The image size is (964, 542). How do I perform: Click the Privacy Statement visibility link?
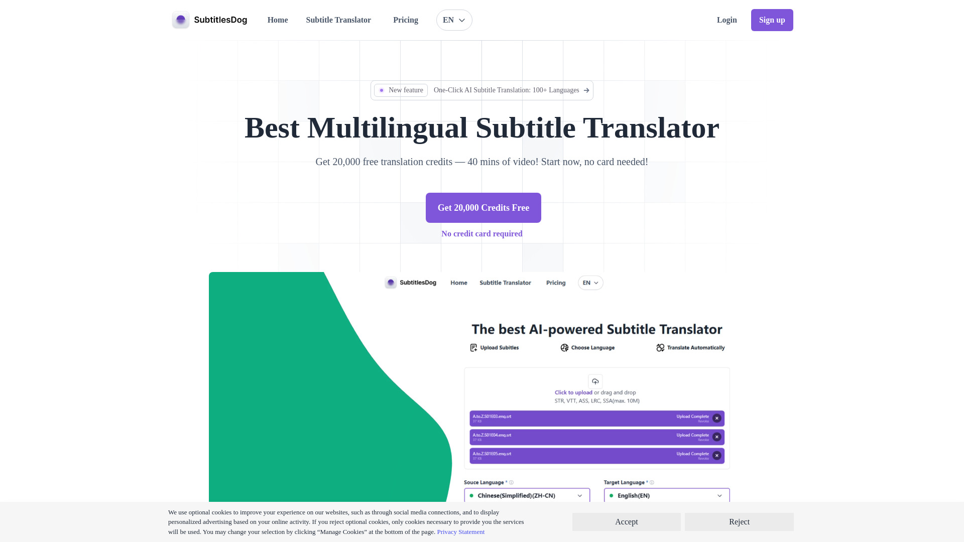tap(461, 531)
